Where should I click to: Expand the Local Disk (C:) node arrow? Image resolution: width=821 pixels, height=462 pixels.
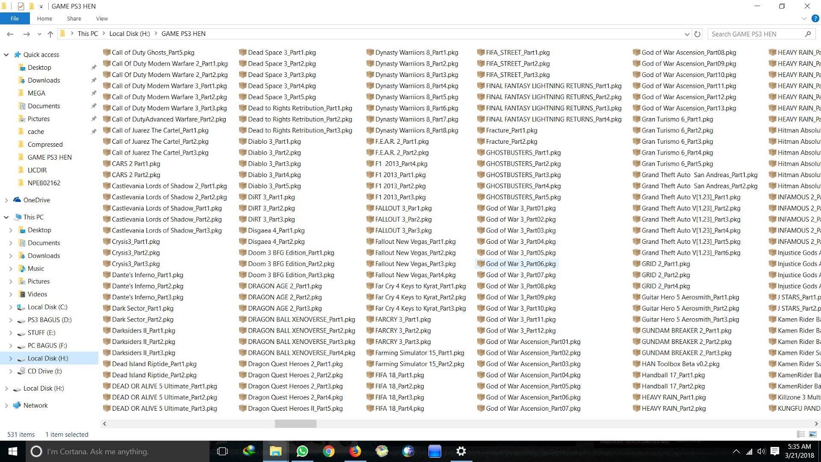[11, 307]
